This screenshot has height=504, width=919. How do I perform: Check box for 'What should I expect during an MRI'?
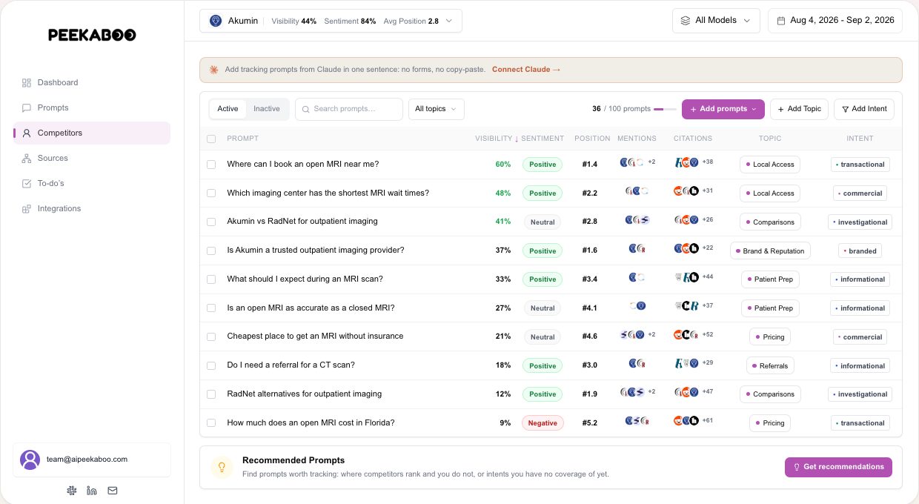(211, 279)
